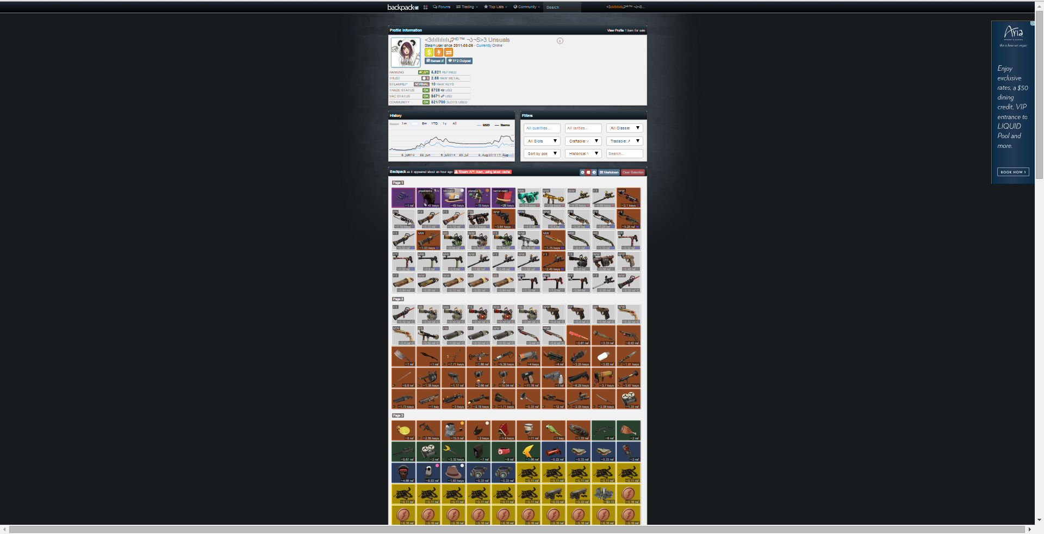Click the profile avatar image

pos(406,52)
